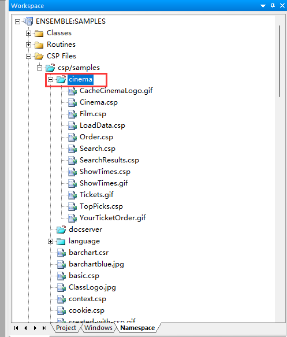
Task: Collapse the cinema folder node
Action: (x=50, y=80)
